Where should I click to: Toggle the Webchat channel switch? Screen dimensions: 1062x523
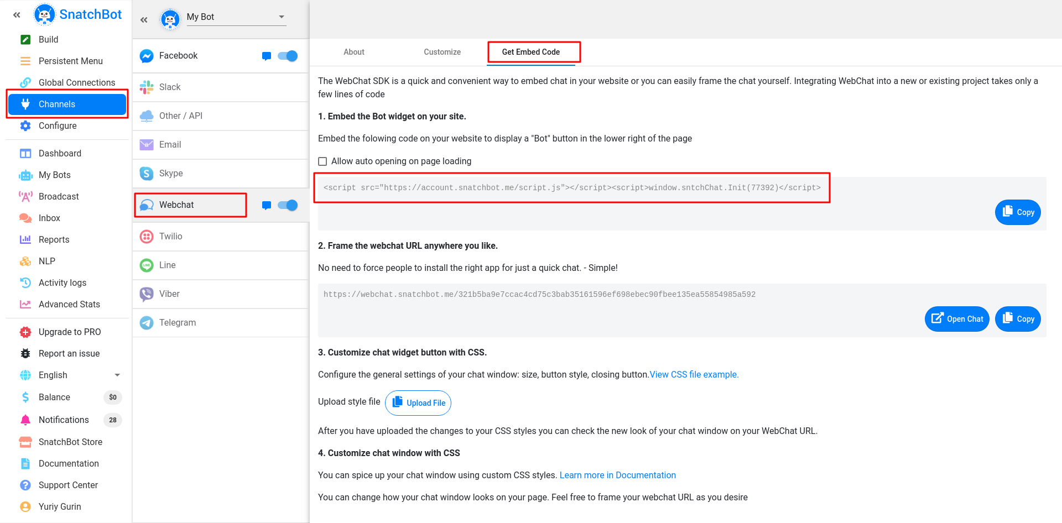tap(288, 206)
